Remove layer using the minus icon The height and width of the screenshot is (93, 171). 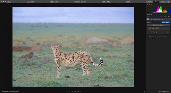167,14
